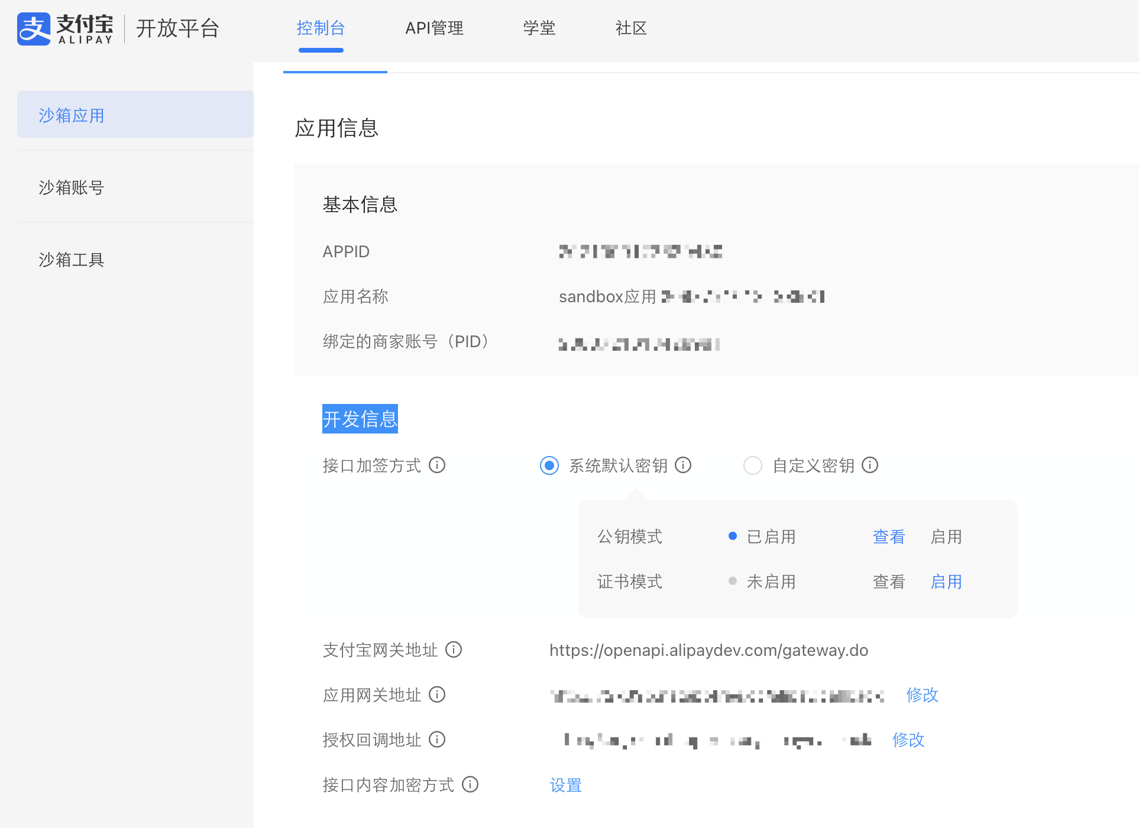Image resolution: width=1139 pixels, height=828 pixels.
Task: Open info icon beside 应用网关地址
Action: 437,695
